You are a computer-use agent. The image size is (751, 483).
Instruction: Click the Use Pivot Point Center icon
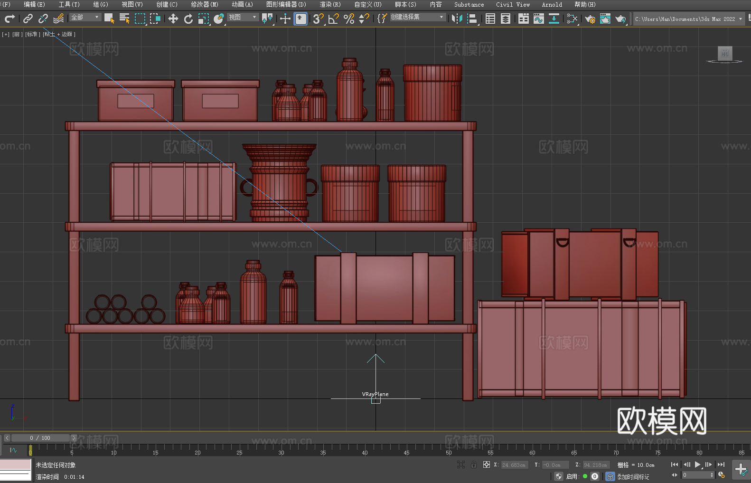(x=268, y=19)
